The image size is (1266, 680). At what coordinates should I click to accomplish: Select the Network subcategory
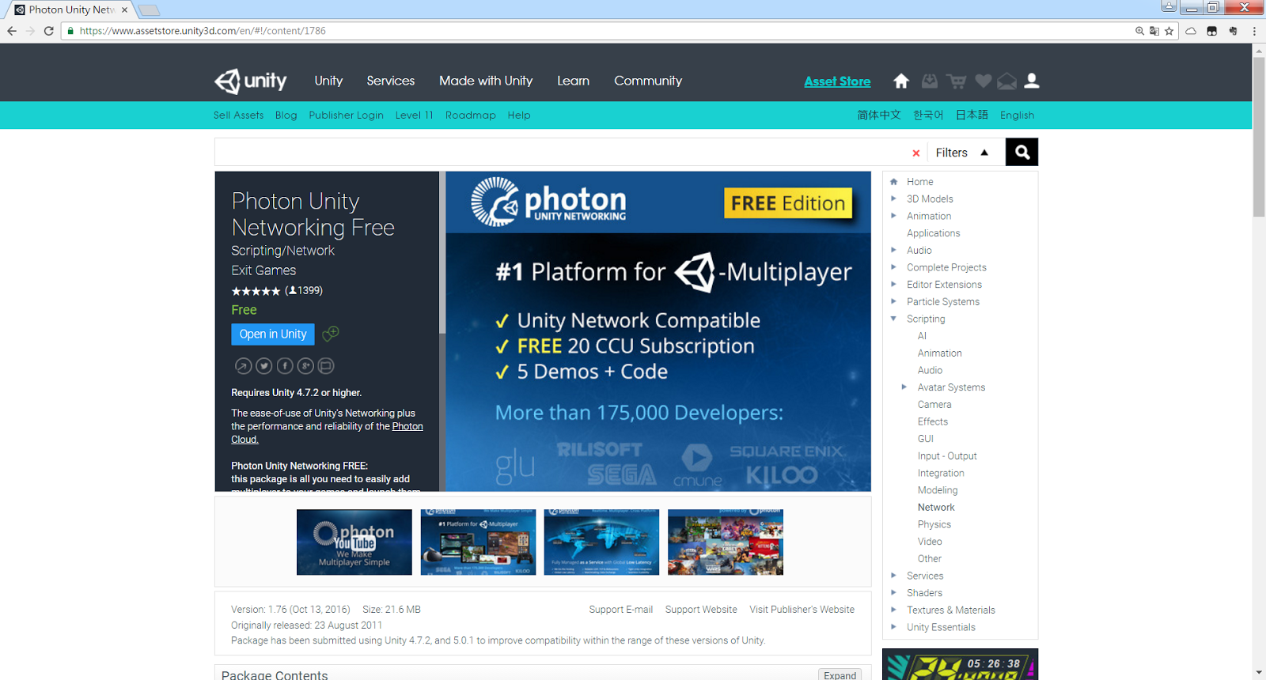[936, 507]
